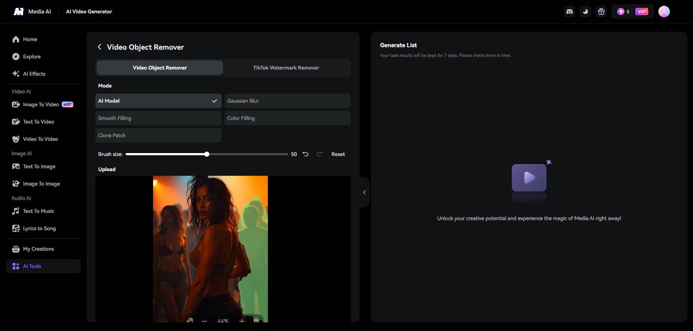693x331 pixels.
Task: Adjust the Brush size slider
Action: coord(207,154)
